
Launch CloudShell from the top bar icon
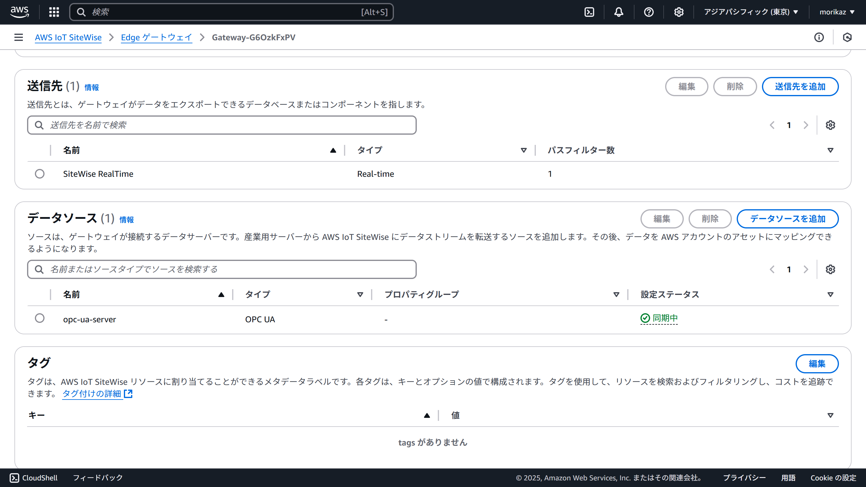(x=589, y=12)
